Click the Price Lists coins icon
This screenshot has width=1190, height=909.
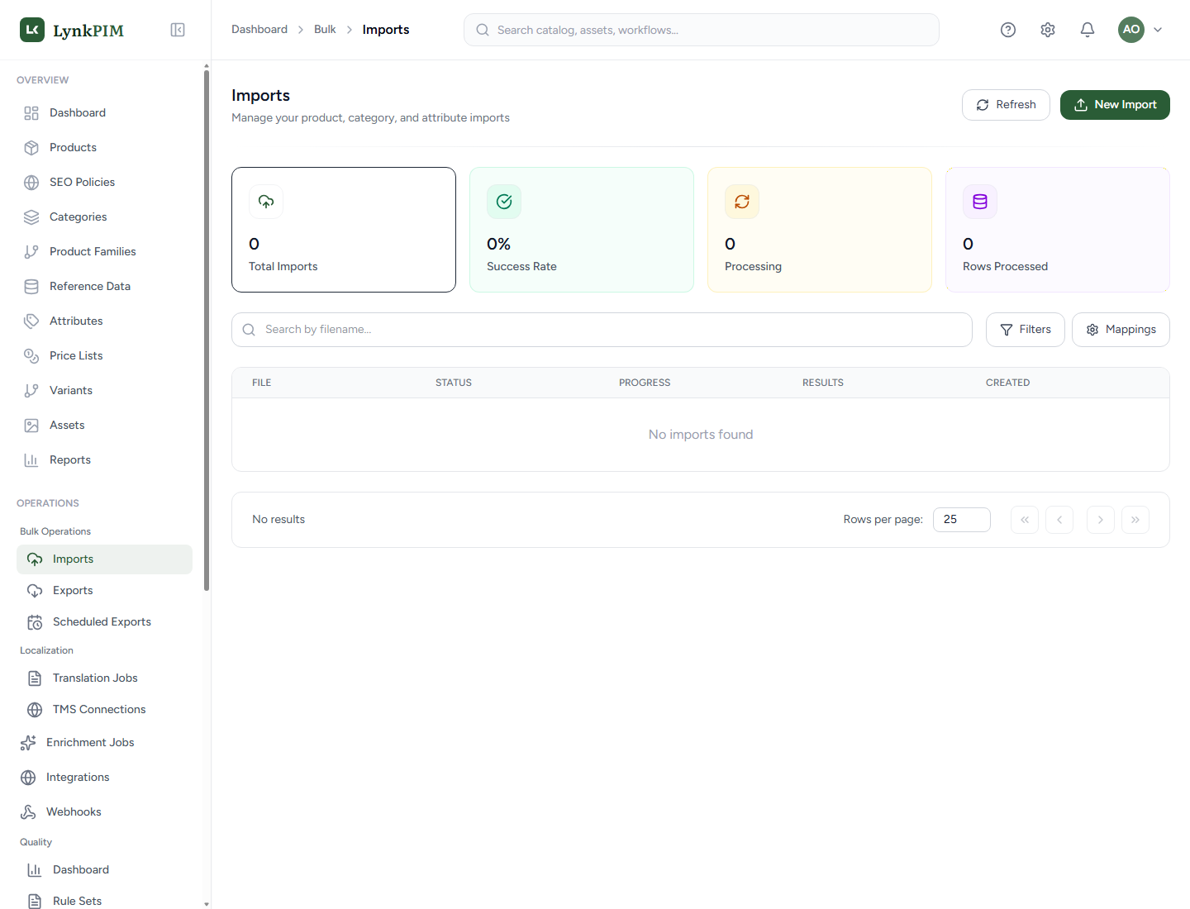(31, 356)
